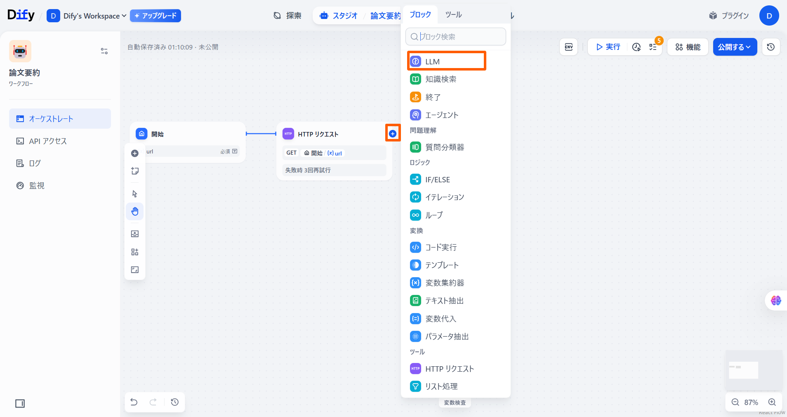Screen dimensions: 787x417
Task: Open the ENV environment variables icon
Action: [x=568, y=47]
